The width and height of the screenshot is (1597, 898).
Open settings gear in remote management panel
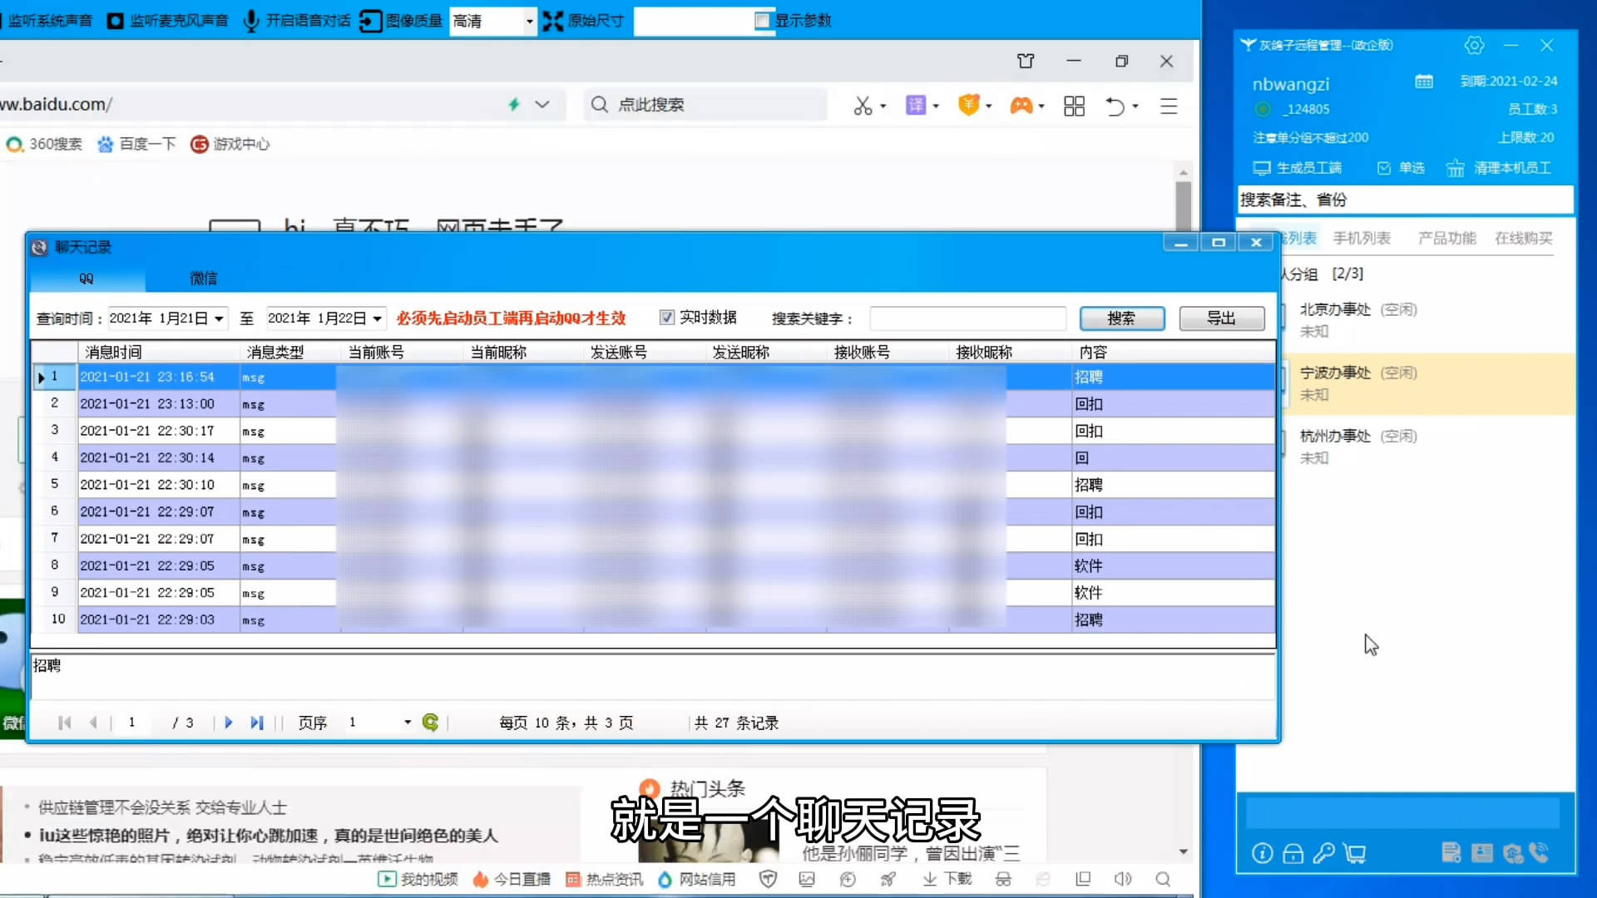tap(1474, 45)
